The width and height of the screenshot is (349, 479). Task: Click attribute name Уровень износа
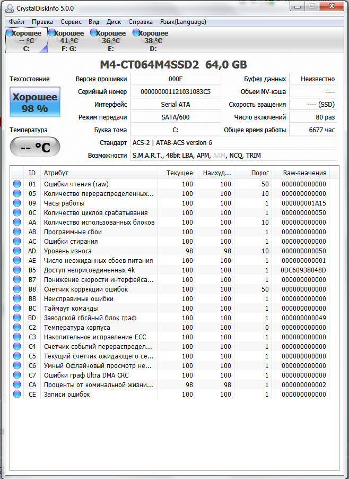pos(68,251)
